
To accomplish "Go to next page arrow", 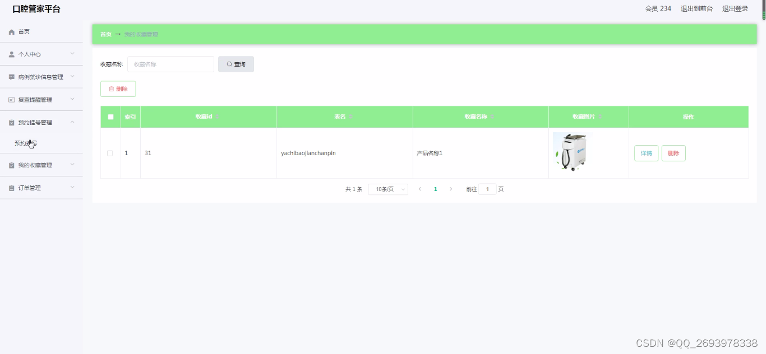I will point(451,189).
